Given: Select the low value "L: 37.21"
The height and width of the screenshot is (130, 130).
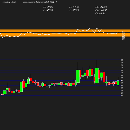Looking at the screenshot, I should 74,10.
